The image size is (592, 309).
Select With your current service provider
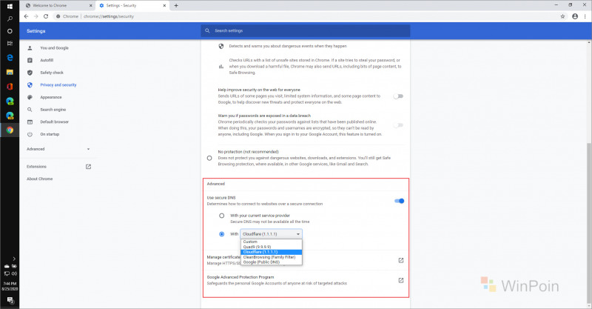[x=221, y=216]
